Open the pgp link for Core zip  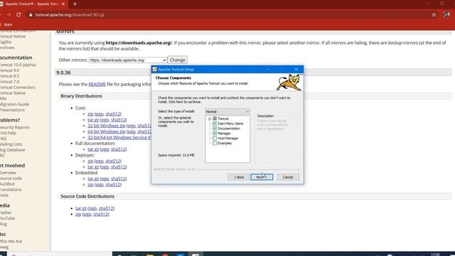[100, 114]
